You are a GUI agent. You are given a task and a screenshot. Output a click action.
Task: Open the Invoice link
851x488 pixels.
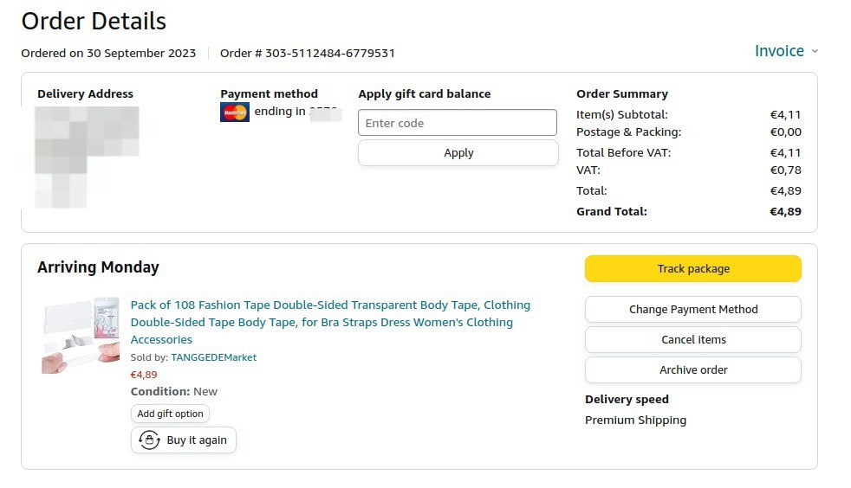tap(779, 51)
